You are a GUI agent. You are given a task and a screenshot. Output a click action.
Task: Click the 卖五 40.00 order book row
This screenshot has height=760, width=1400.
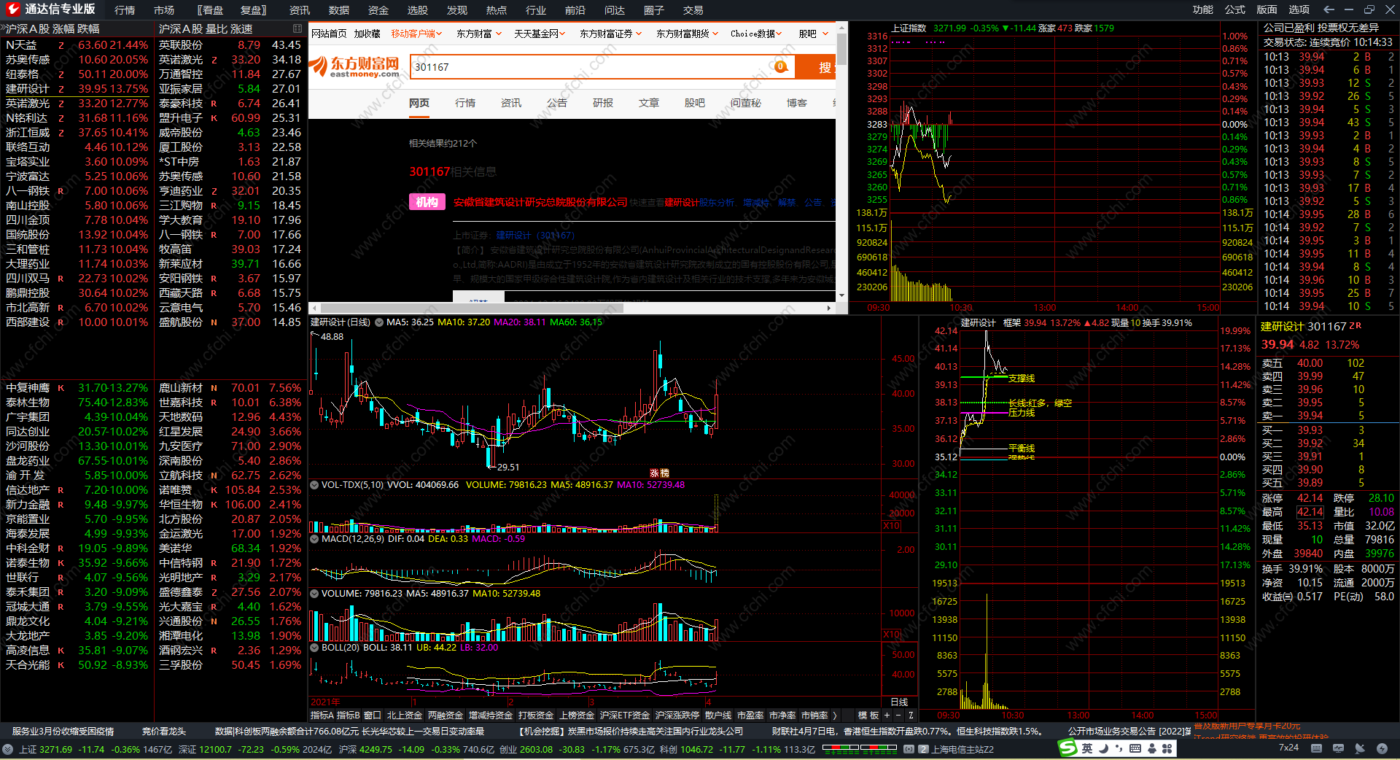click(1327, 363)
